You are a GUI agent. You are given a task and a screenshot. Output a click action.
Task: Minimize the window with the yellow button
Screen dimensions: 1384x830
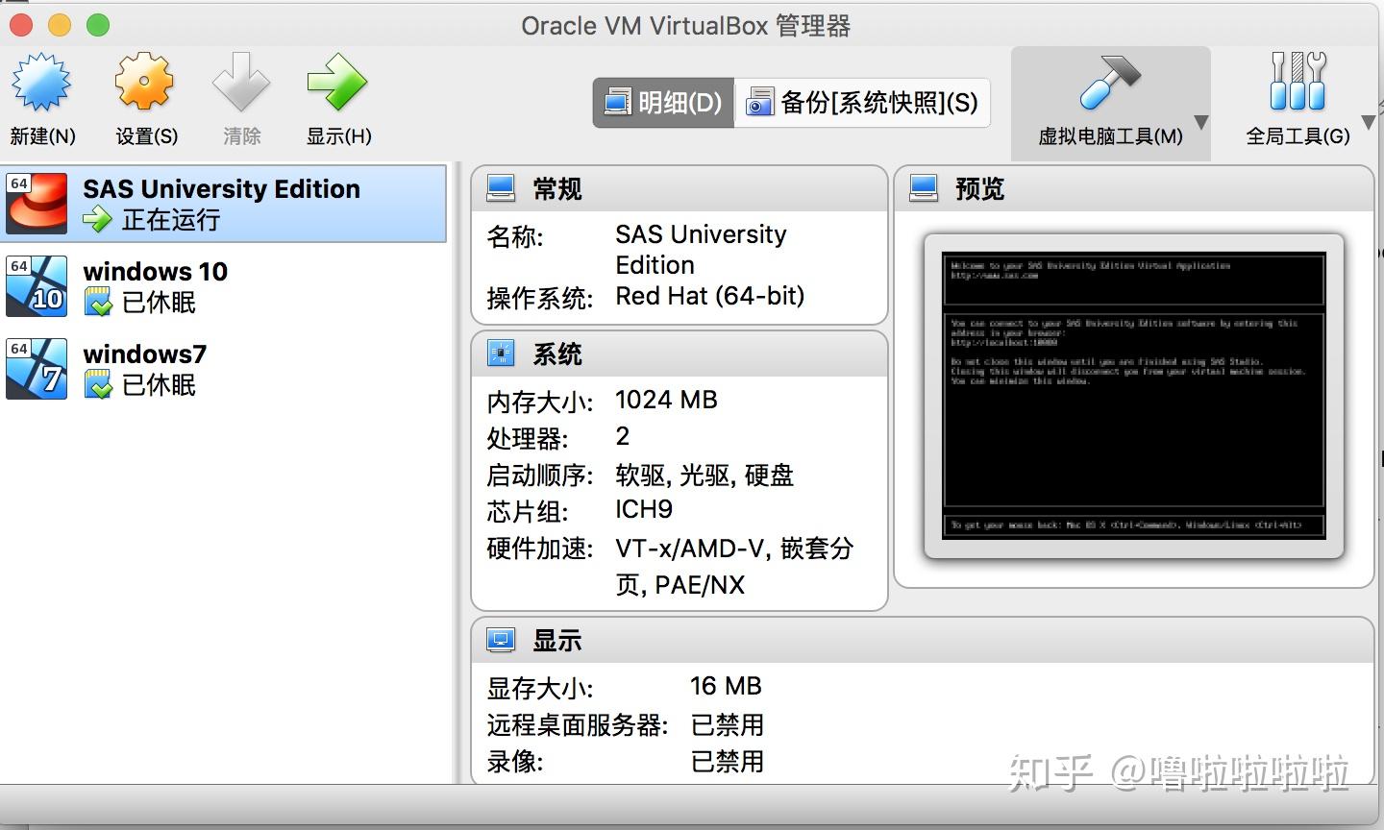58,25
